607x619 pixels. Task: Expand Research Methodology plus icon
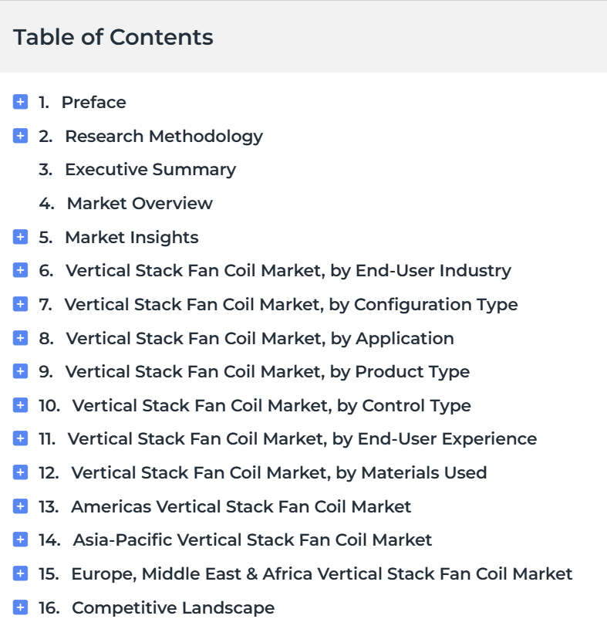[21, 136]
